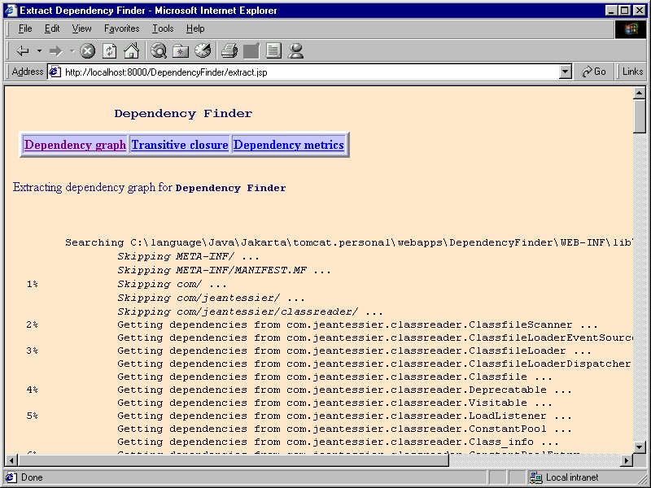The image size is (651, 488).
Task: Open the Tools menu
Action: click(163, 28)
